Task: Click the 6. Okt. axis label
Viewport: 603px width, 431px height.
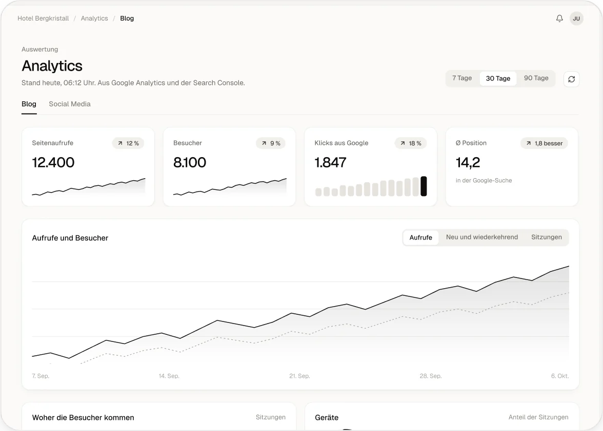Action: [x=560, y=376]
